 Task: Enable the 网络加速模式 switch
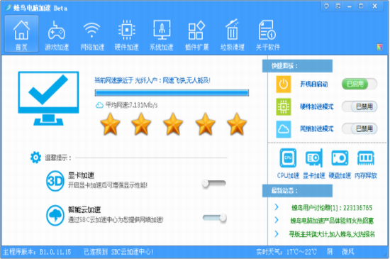[x=360, y=128]
